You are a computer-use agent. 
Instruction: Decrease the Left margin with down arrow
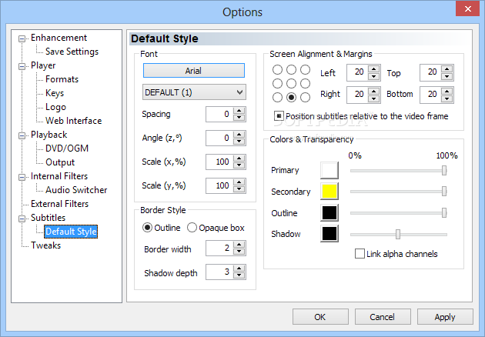click(374, 76)
